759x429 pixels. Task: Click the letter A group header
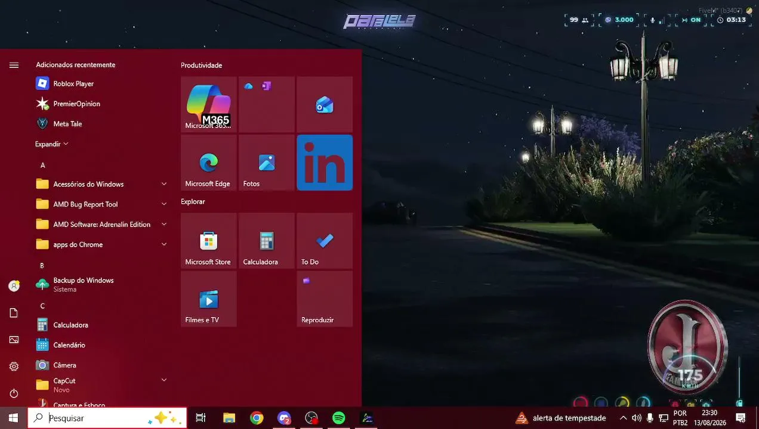pos(42,165)
